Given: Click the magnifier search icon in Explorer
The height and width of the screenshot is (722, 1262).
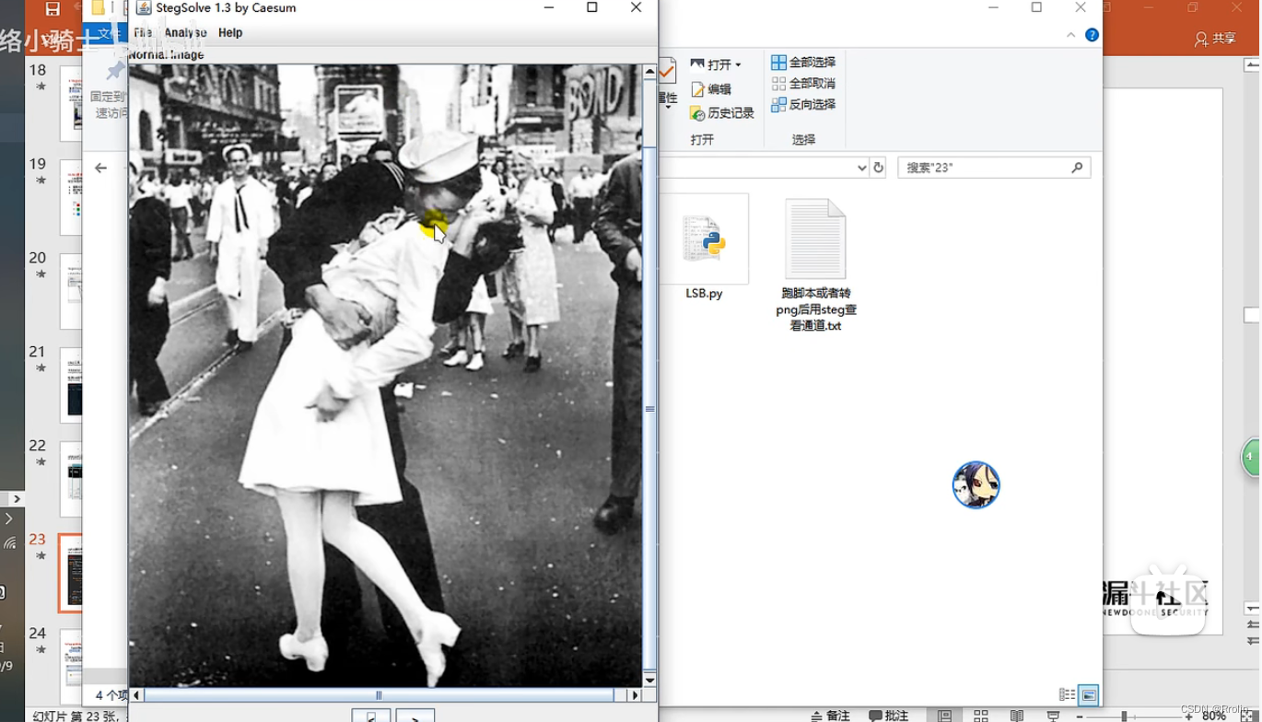Looking at the screenshot, I should [1077, 168].
